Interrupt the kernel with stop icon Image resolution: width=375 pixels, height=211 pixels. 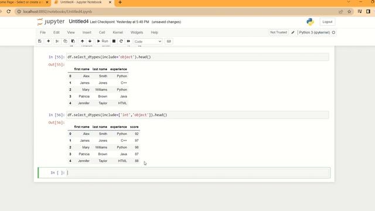tap(114, 41)
